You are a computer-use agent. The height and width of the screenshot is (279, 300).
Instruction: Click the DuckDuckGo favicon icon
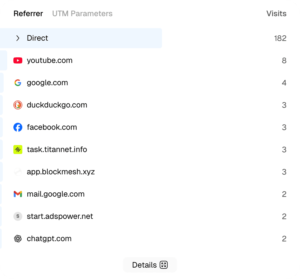pos(18,105)
